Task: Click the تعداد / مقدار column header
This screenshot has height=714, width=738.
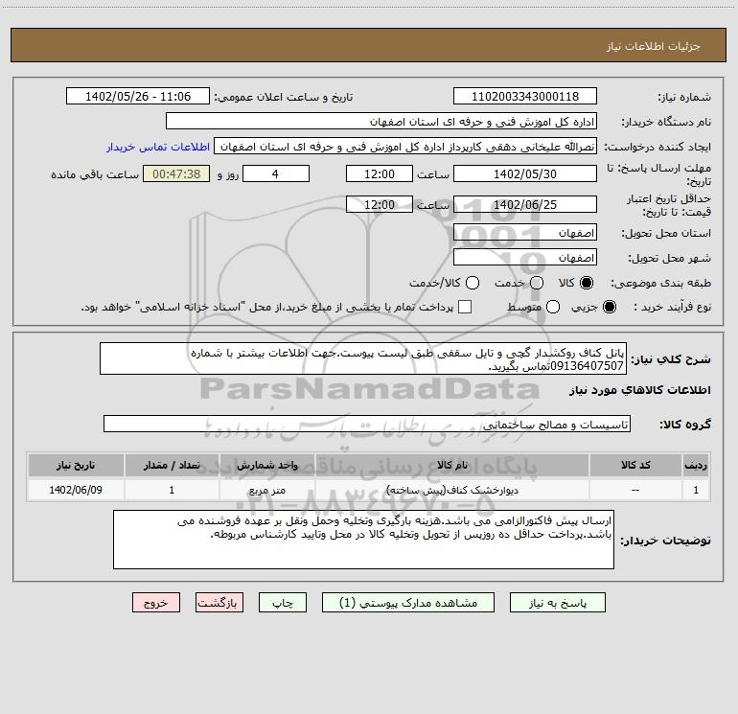Action: click(x=172, y=465)
